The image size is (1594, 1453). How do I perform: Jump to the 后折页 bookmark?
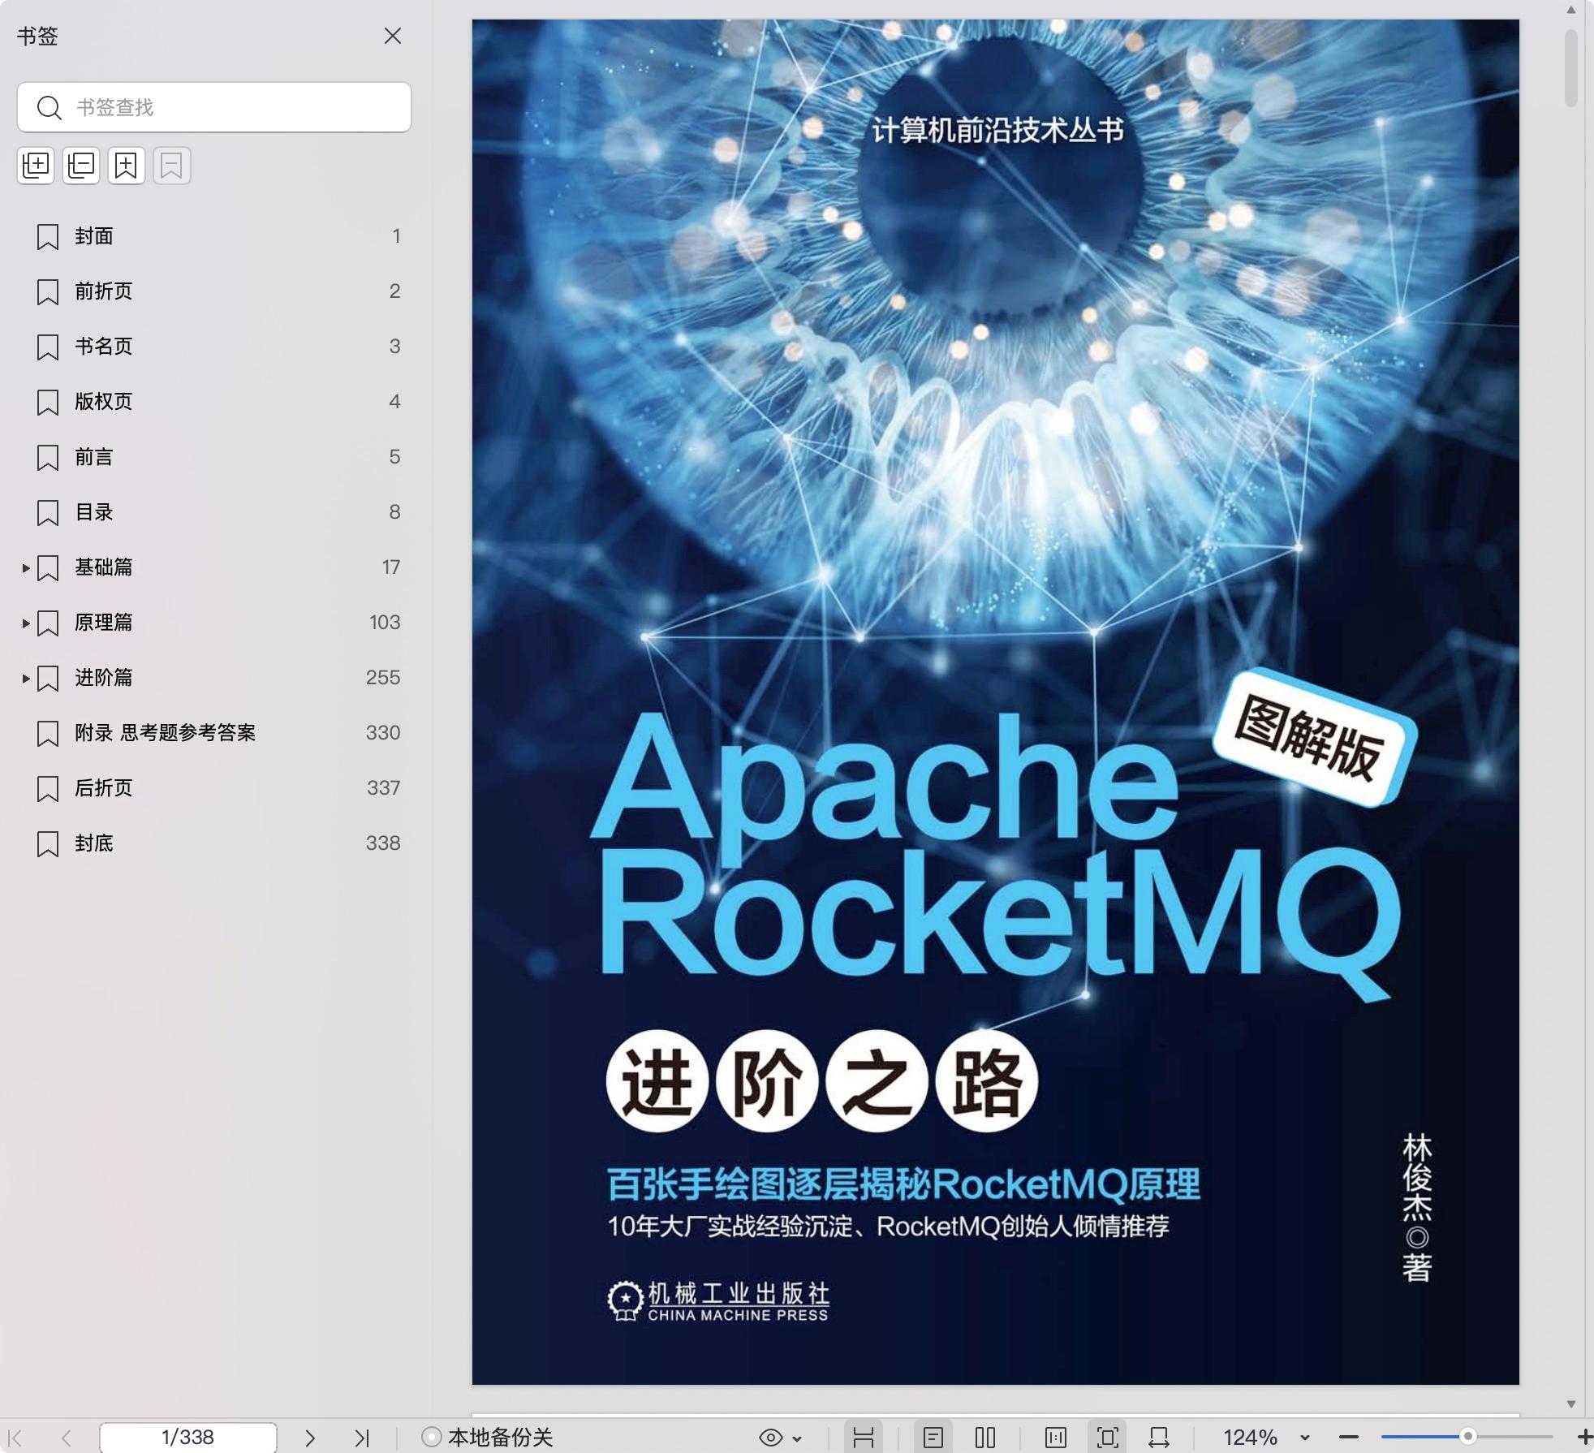(214, 788)
